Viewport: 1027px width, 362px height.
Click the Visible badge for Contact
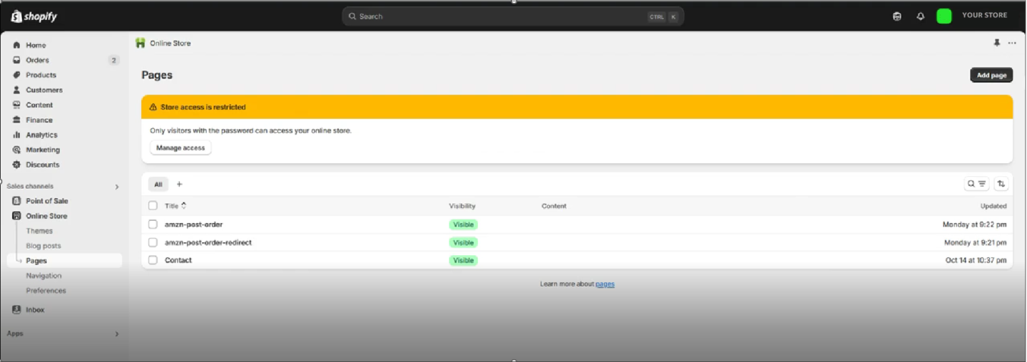coord(464,260)
